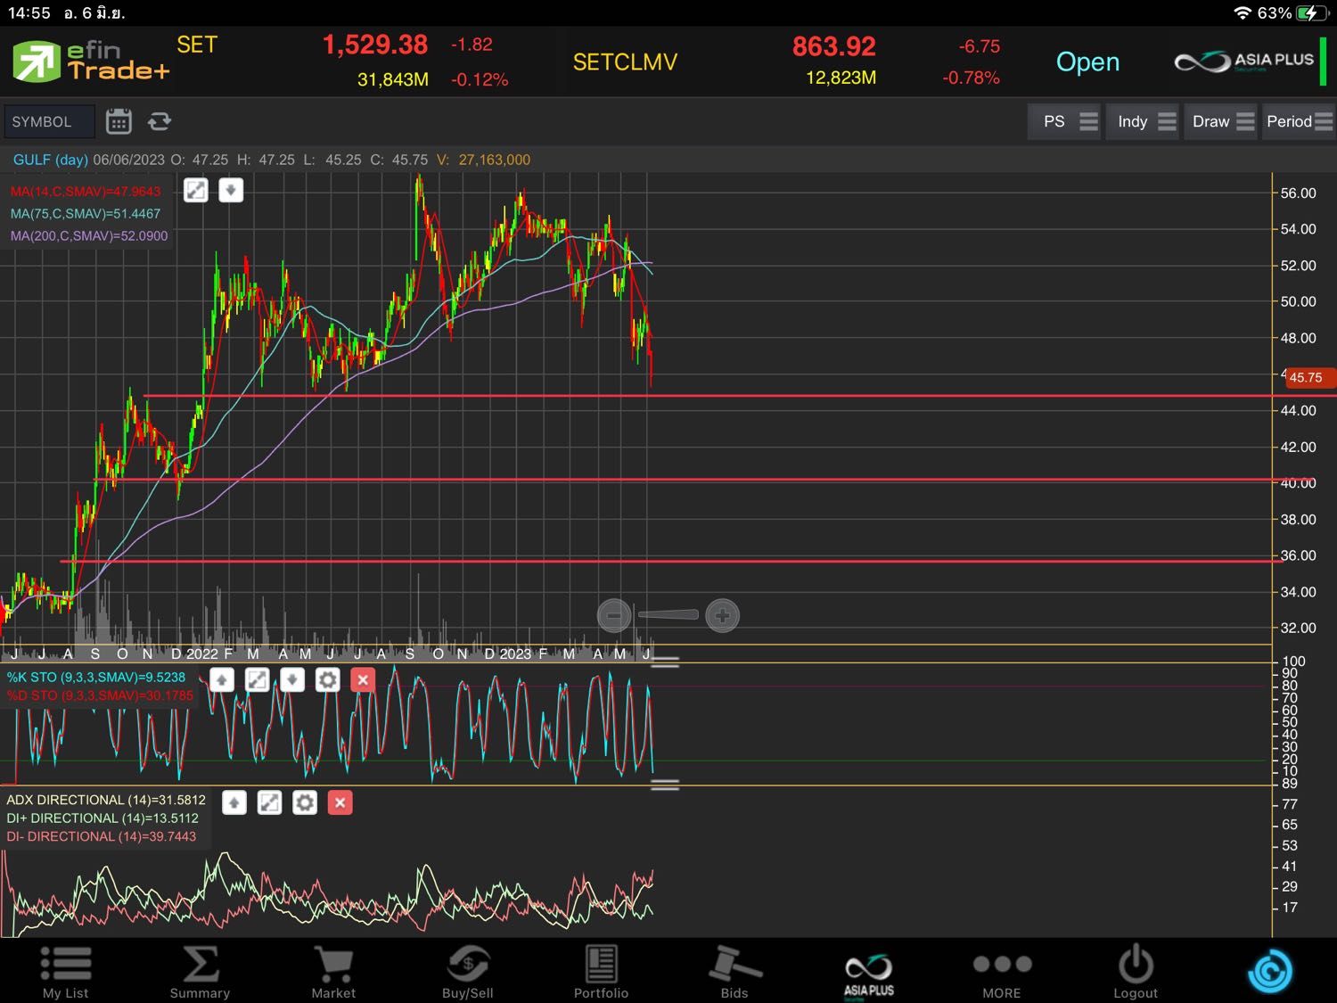Open settings gear for ADX Directional indicator
The width and height of the screenshot is (1337, 1003).
(305, 802)
